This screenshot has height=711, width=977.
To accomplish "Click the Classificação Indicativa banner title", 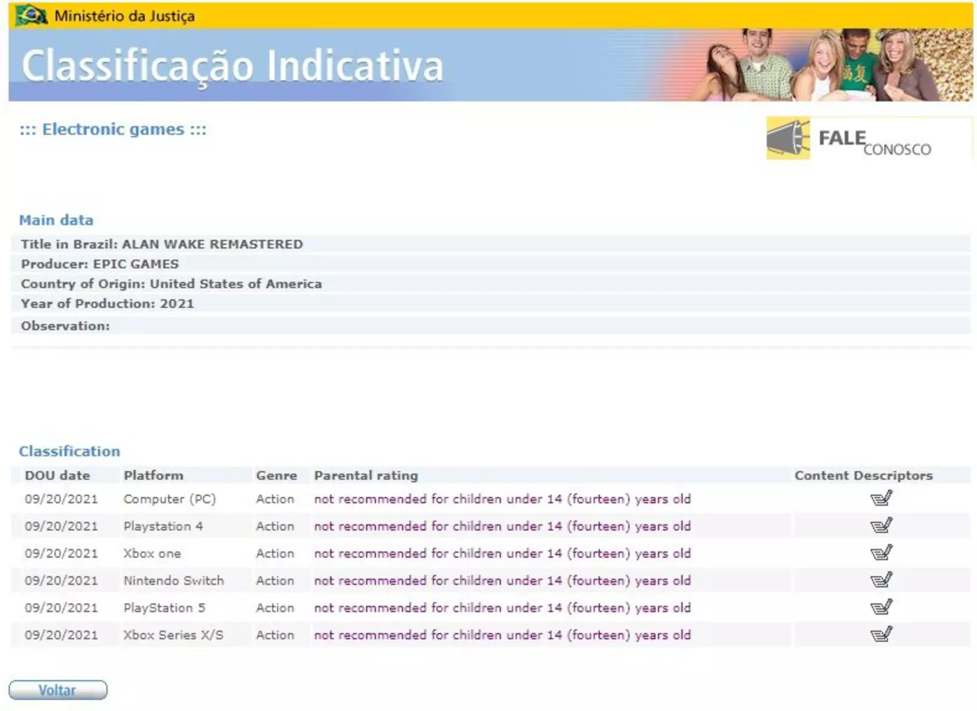I will point(232,66).
